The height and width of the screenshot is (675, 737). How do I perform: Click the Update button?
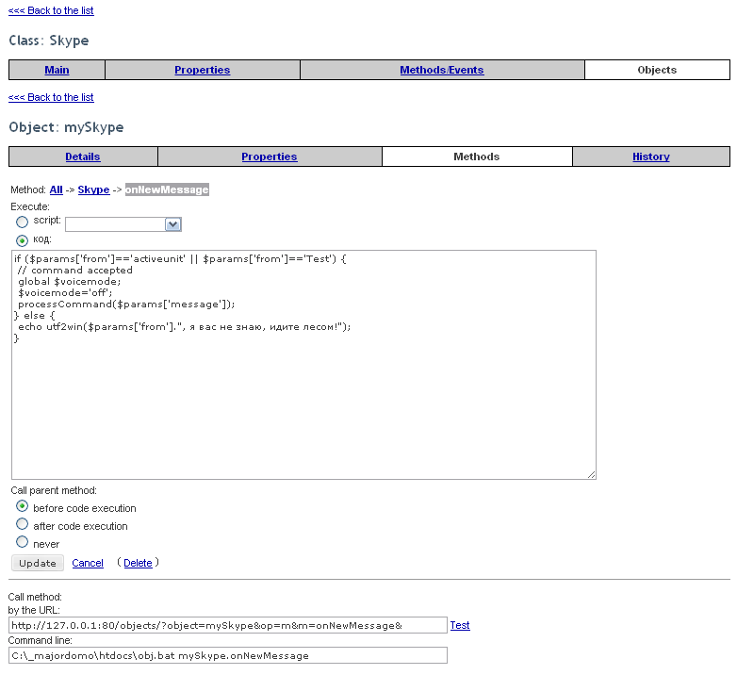[38, 563]
